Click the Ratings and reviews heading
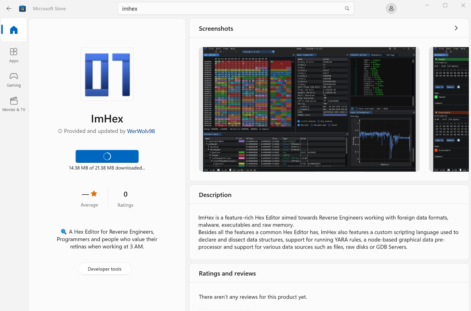 point(227,274)
